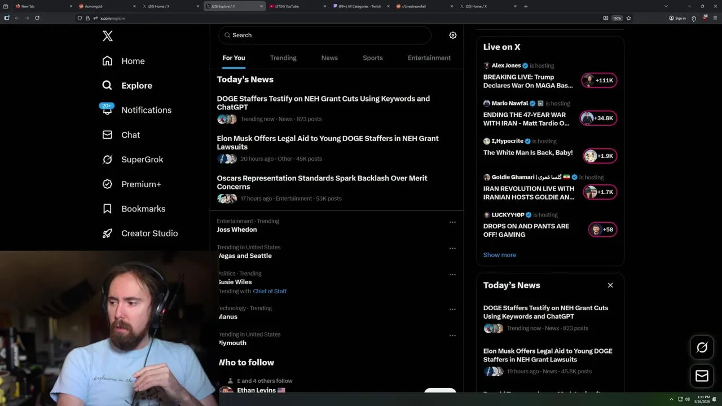Image resolution: width=722 pixels, height=406 pixels.
Task: Open the Joss Whedon trend
Action: [x=237, y=230]
